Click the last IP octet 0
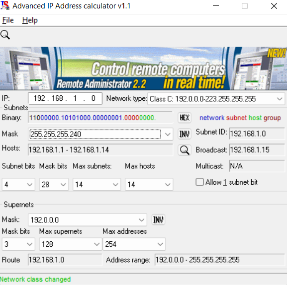 pyautogui.click(x=94, y=98)
